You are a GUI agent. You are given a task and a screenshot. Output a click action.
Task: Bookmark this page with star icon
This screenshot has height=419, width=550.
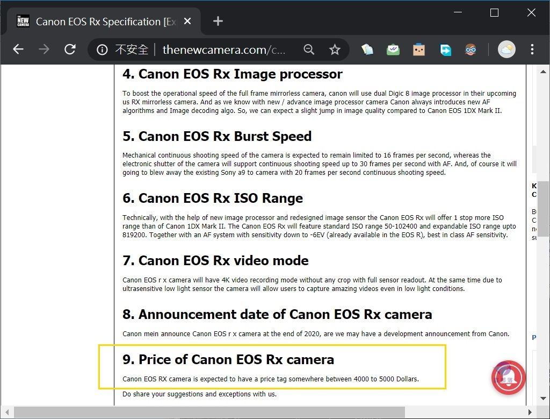[335, 49]
